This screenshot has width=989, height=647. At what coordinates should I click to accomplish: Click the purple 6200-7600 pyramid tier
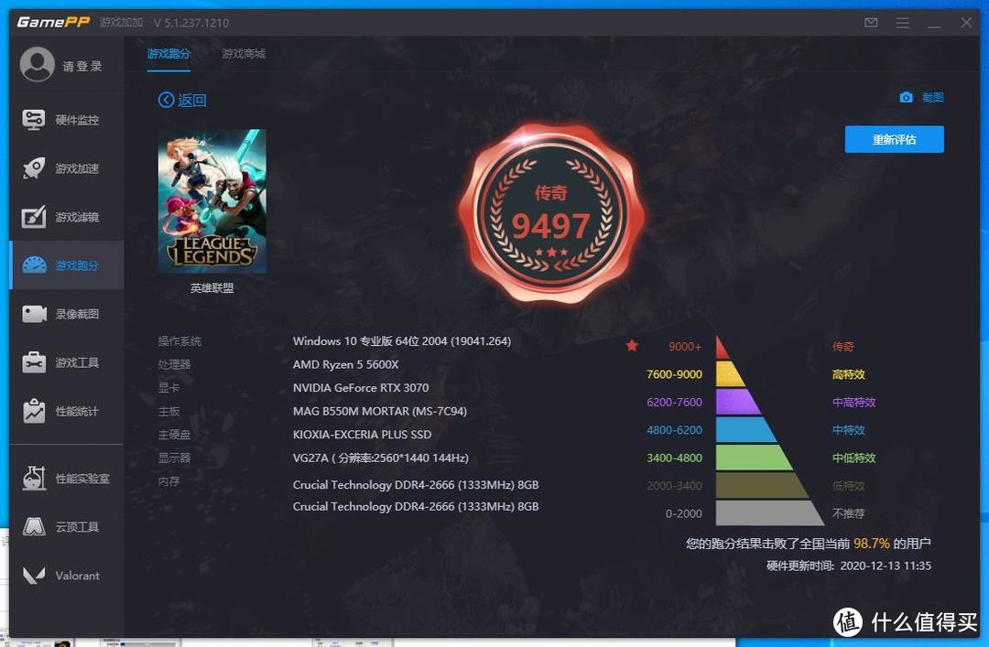736,402
